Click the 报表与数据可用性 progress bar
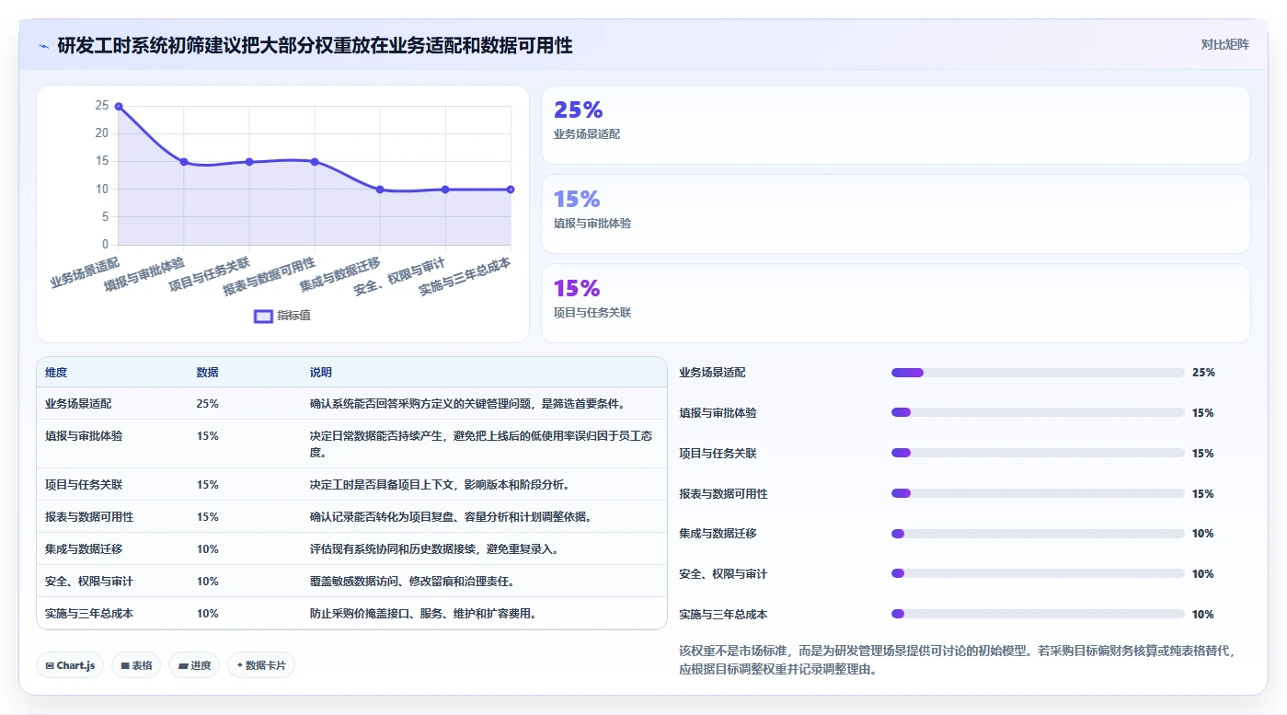The width and height of the screenshot is (1287, 715). click(1038, 493)
